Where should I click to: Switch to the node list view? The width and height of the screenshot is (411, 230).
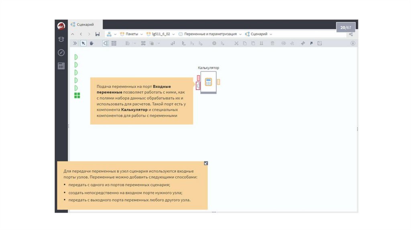pos(114,43)
